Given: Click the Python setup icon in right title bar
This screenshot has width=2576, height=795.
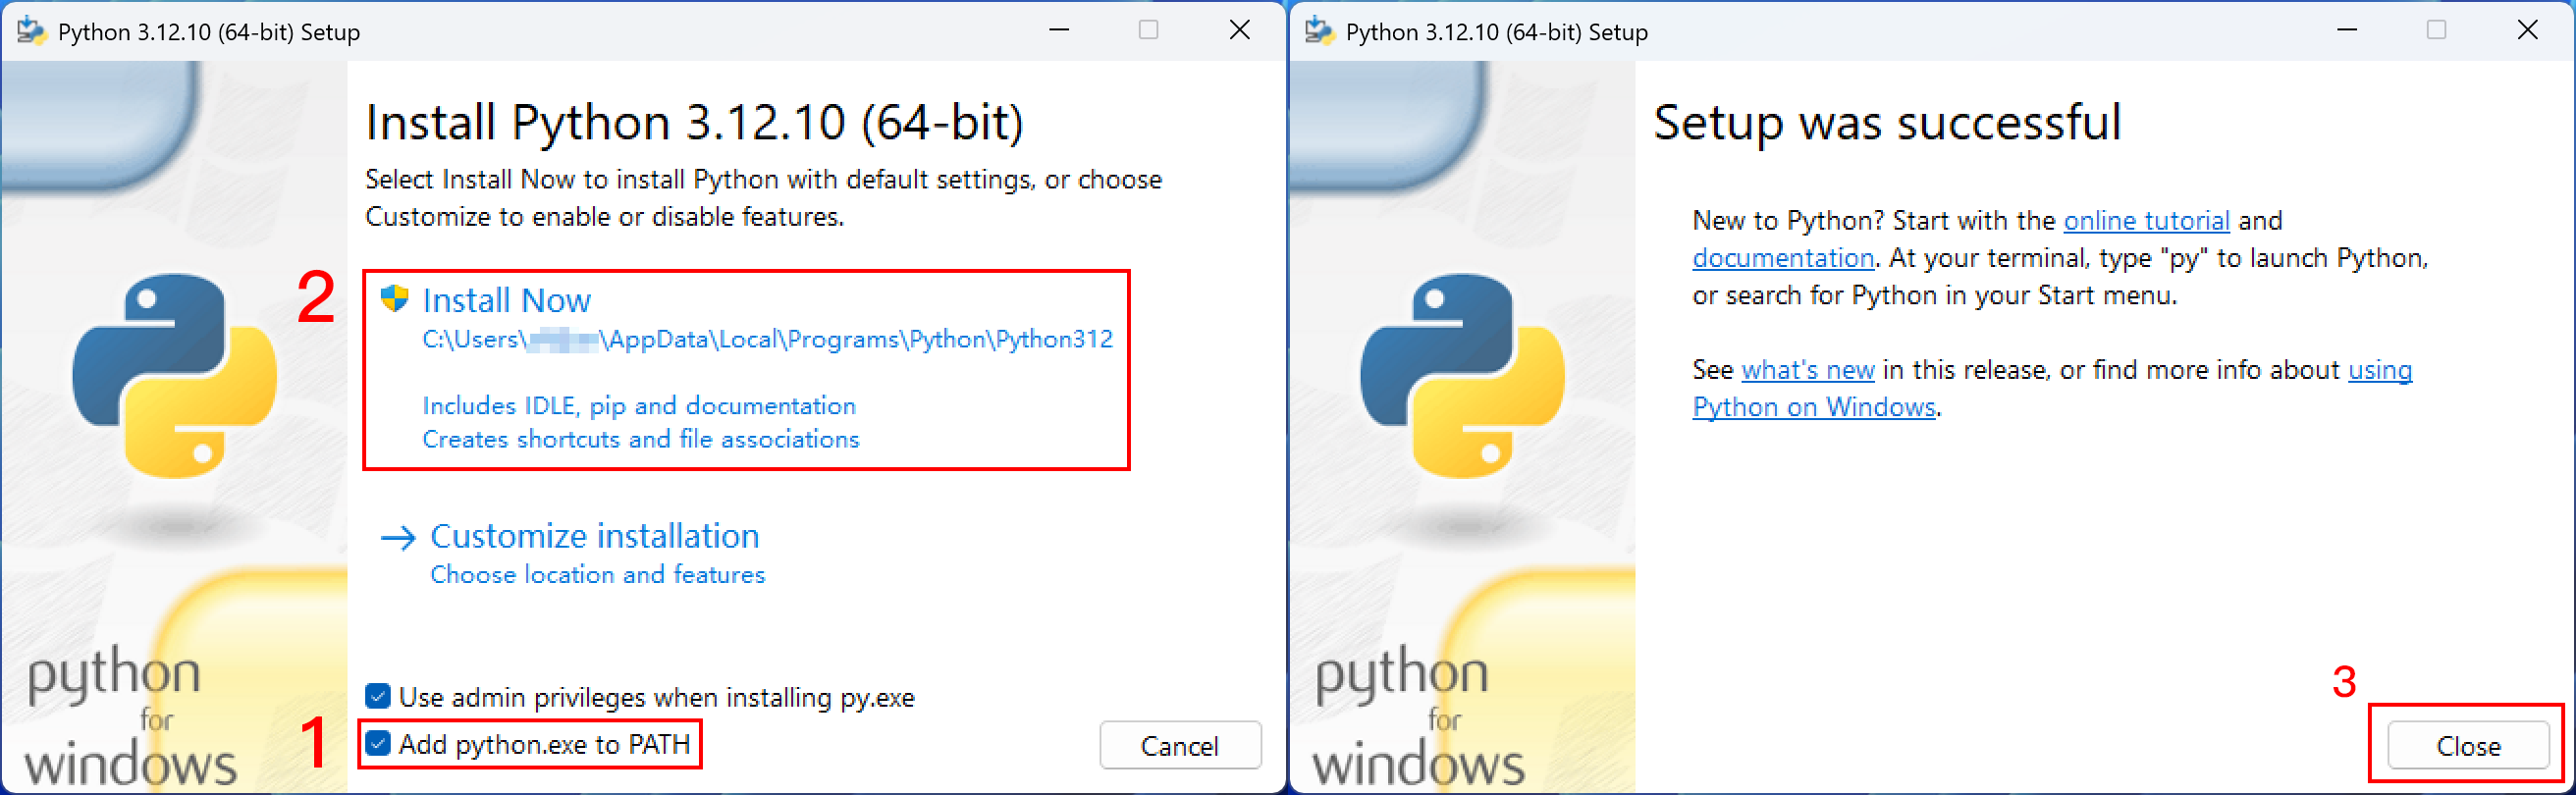Looking at the screenshot, I should [1319, 31].
